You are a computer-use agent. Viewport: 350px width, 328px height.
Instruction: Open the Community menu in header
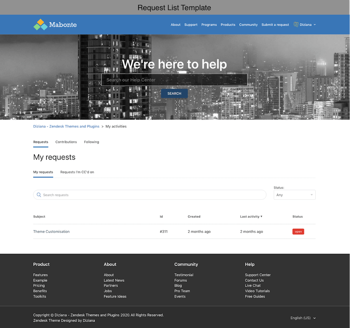(x=248, y=25)
